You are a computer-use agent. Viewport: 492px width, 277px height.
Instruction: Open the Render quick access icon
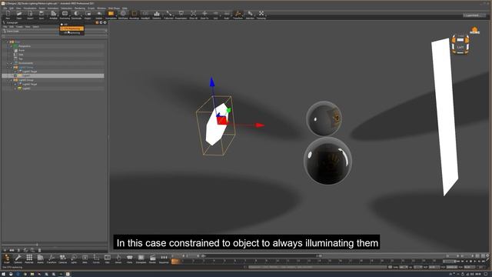(x=152, y=259)
